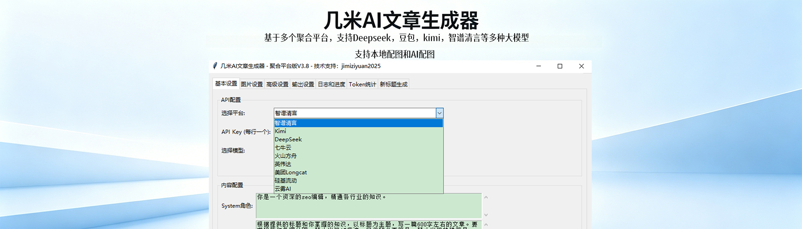Open the 日志和进度 tab
Viewport: 802px width, 229px height.
(x=331, y=84)
